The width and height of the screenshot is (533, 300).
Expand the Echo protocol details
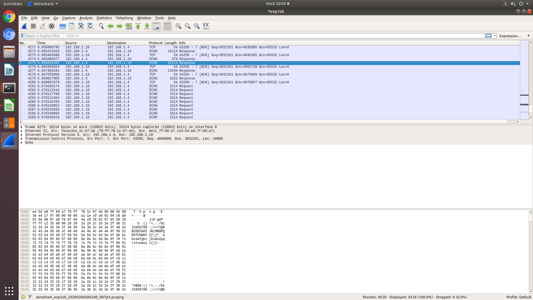(x=21, y=142)
